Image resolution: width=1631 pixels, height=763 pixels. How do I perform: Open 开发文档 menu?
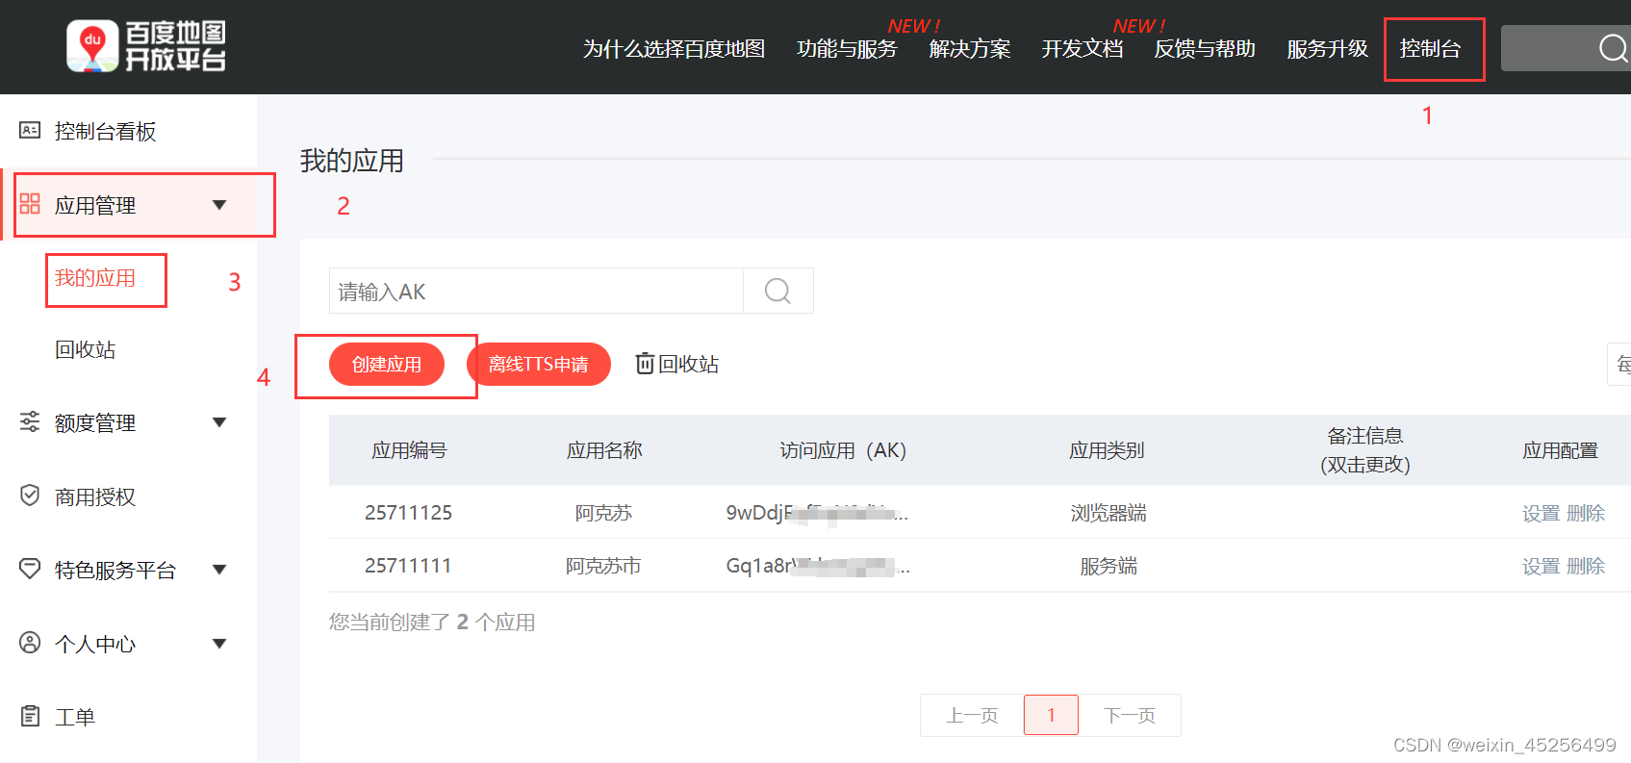coord(1083,49)
